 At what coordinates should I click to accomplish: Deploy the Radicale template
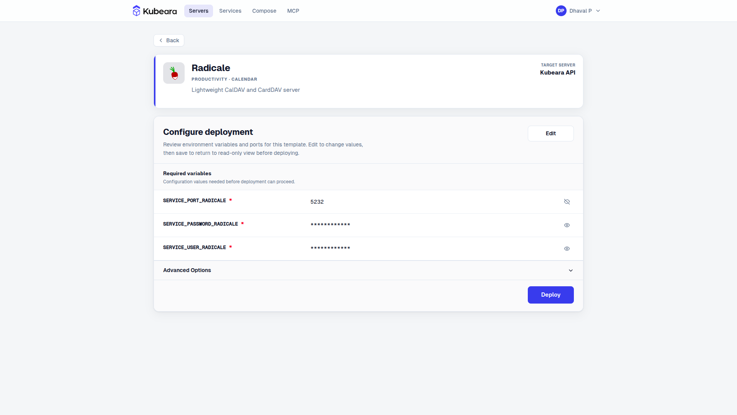[x=550, y=295]
